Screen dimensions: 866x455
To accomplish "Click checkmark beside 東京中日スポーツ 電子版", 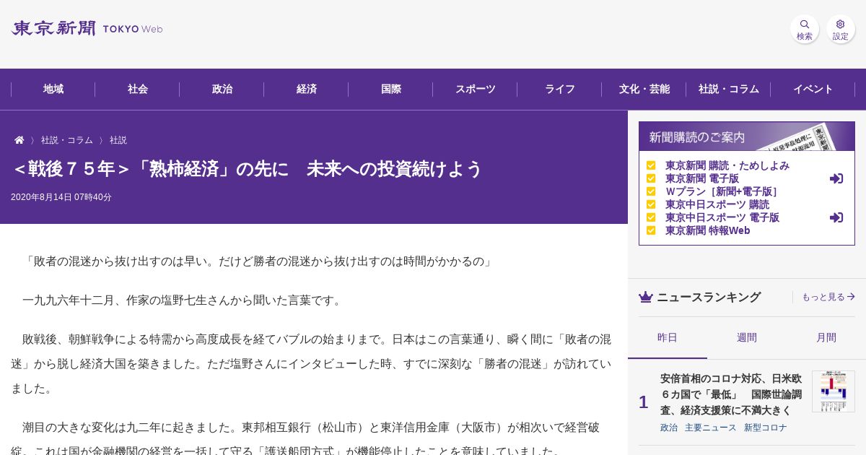I will 651,217.
